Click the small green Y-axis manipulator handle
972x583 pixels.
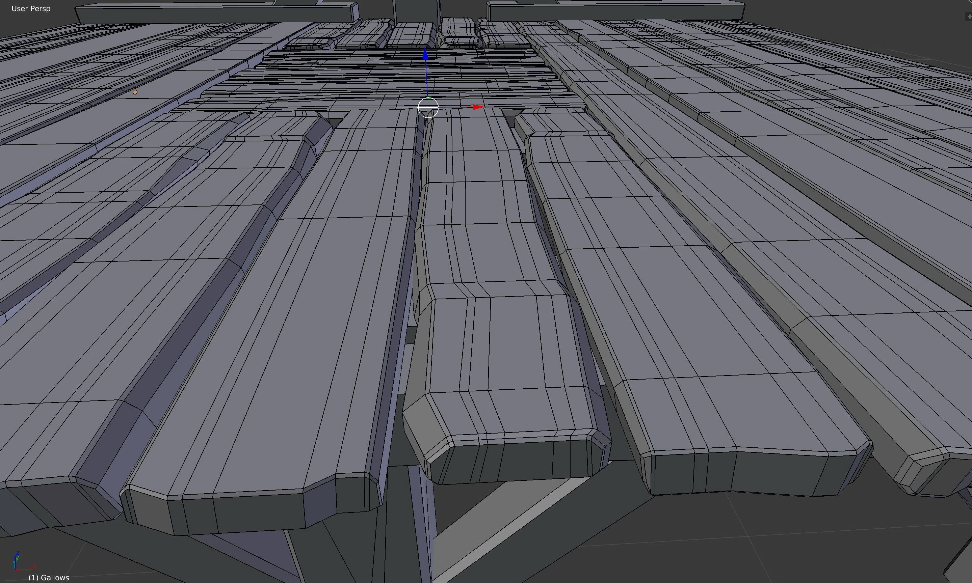[x=429, y=97]
